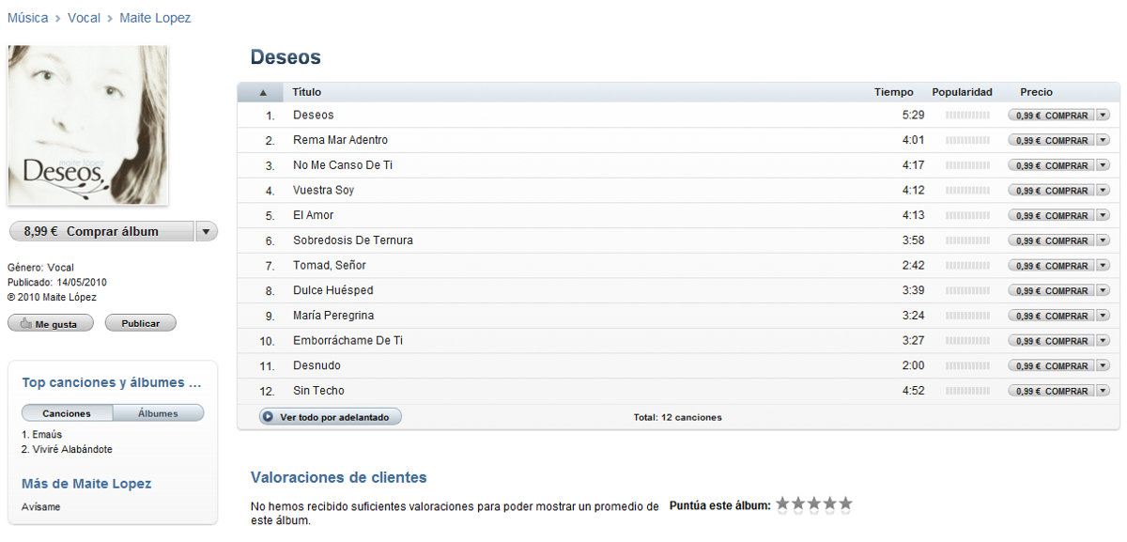
Task: Rate the album with the first star
Action: pyautogui.click(x=781, y=504)
